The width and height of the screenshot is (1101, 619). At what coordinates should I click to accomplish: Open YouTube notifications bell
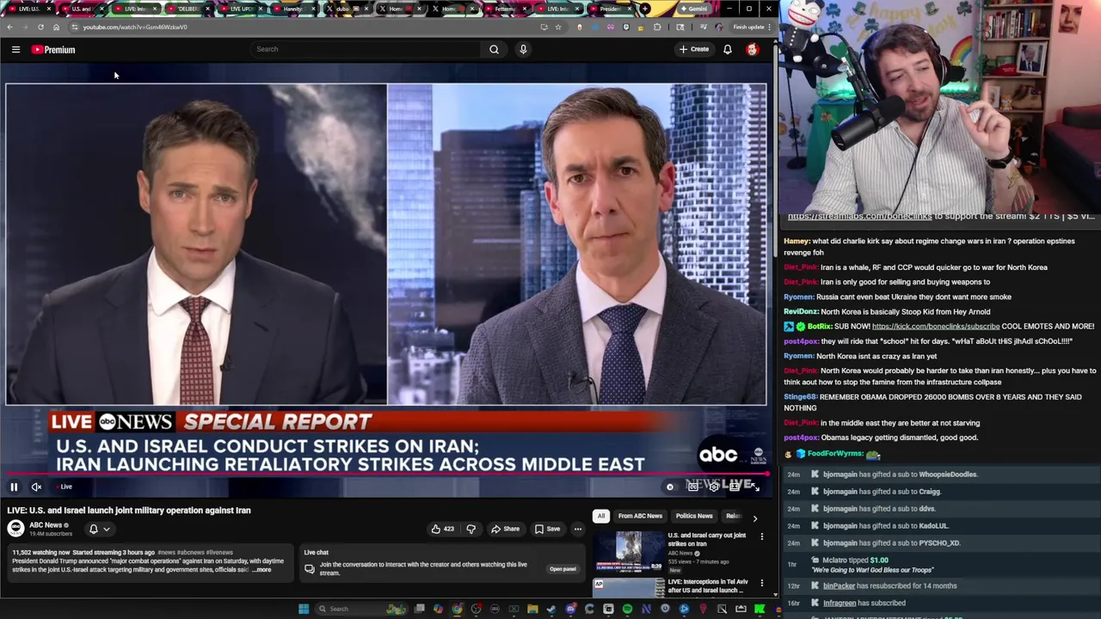728,49
